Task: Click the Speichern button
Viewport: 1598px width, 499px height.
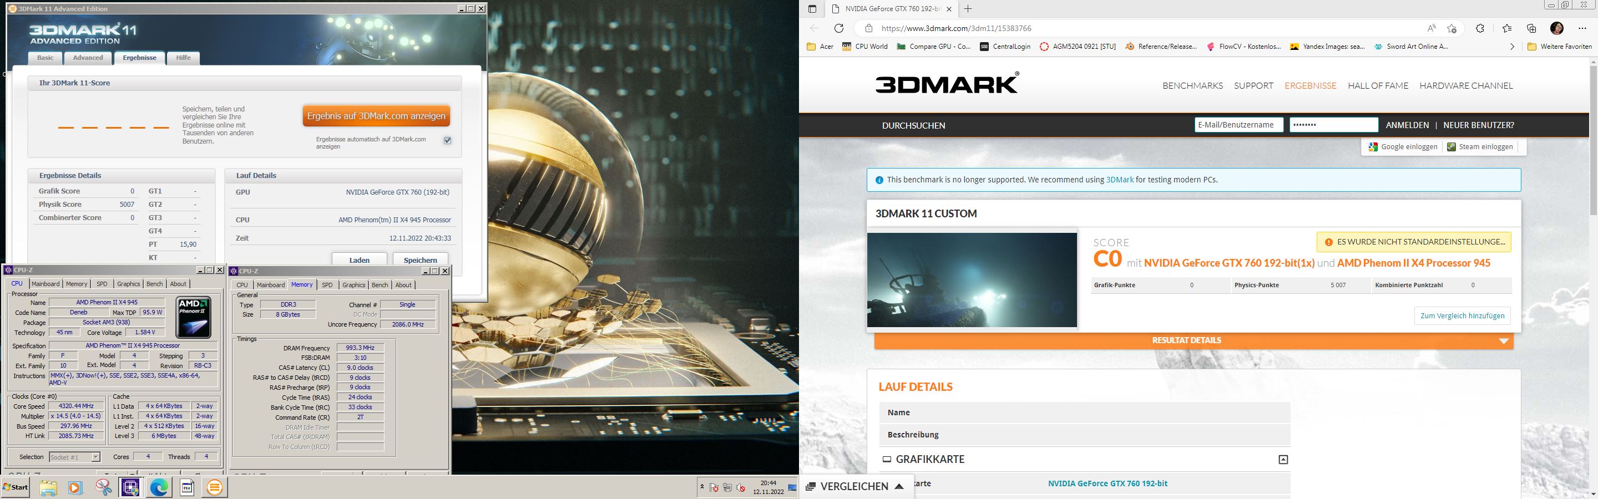Action: pyautogui.click(x=420, y=259)
